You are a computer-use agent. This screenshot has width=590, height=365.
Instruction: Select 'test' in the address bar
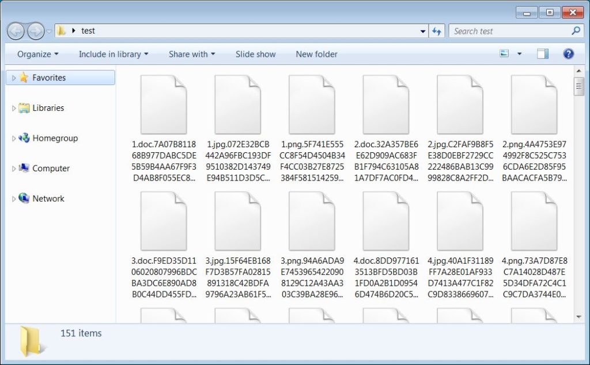(88, 31)
